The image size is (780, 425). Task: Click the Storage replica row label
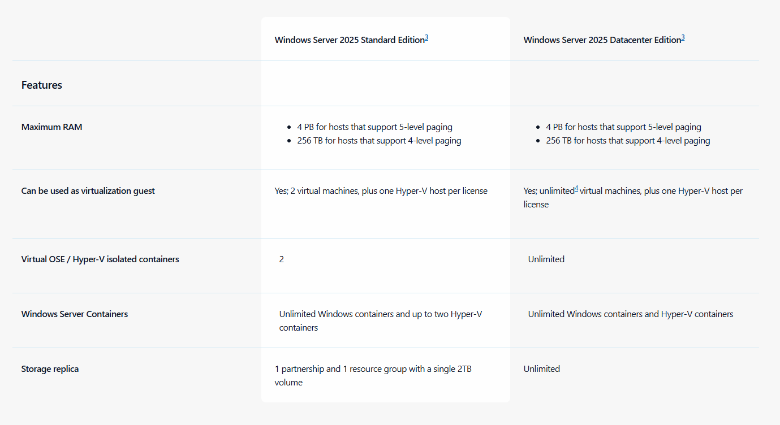point(50,369)
